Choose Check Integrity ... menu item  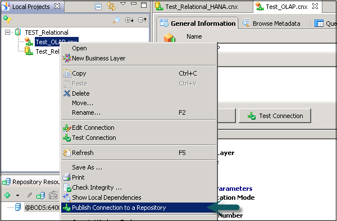pos(139,187)
